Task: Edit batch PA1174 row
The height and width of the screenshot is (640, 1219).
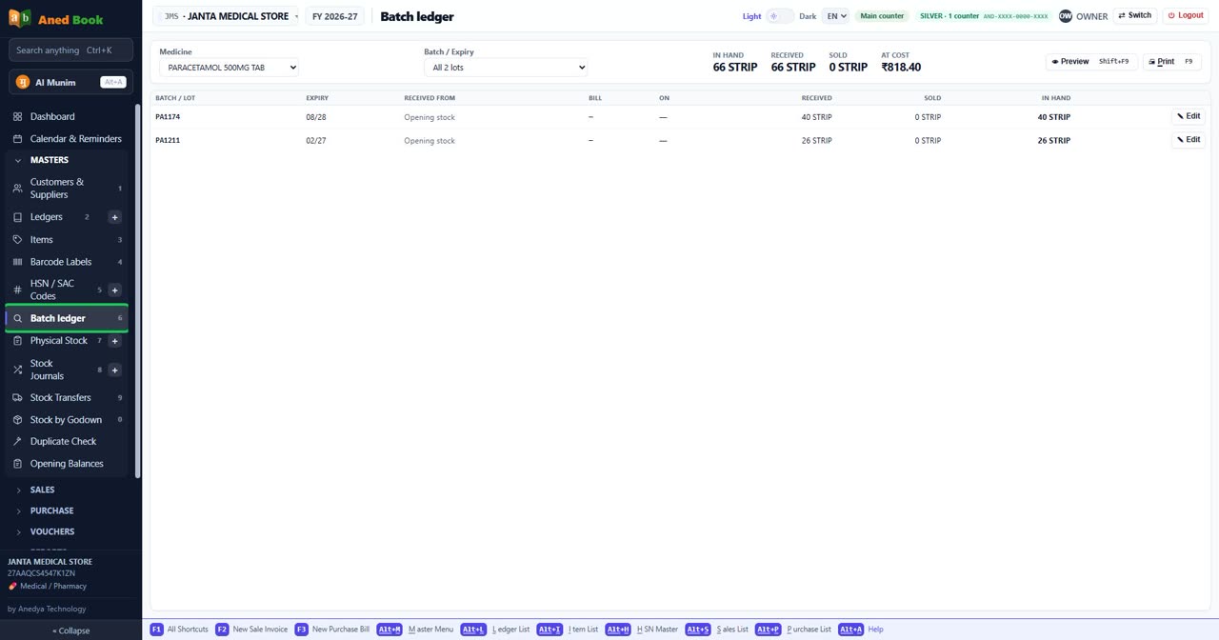Action: point(1189,116)
